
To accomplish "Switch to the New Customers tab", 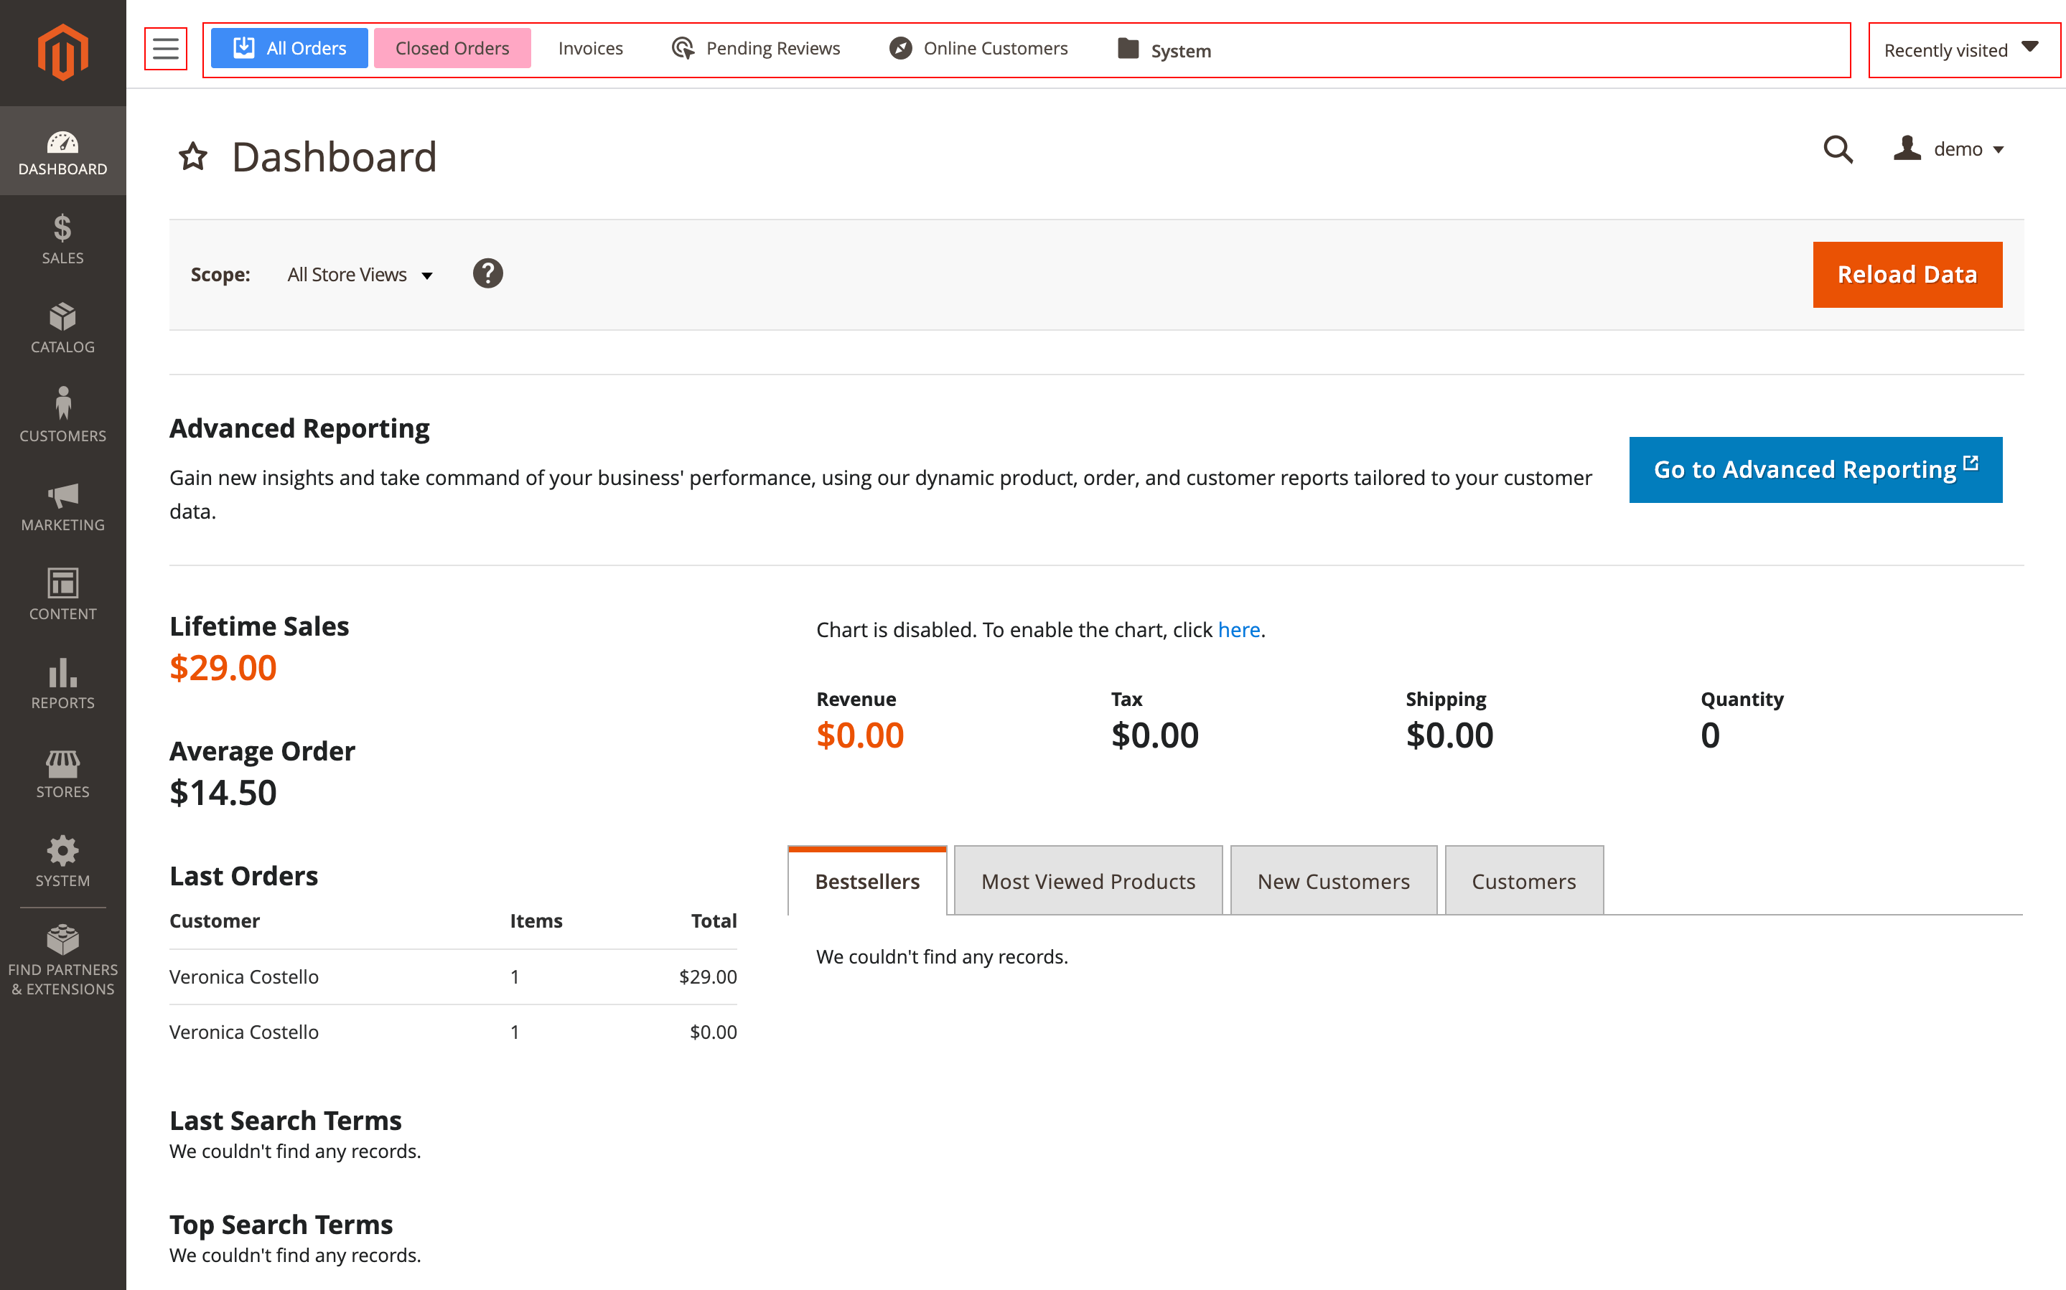I will click(1333, 880).
